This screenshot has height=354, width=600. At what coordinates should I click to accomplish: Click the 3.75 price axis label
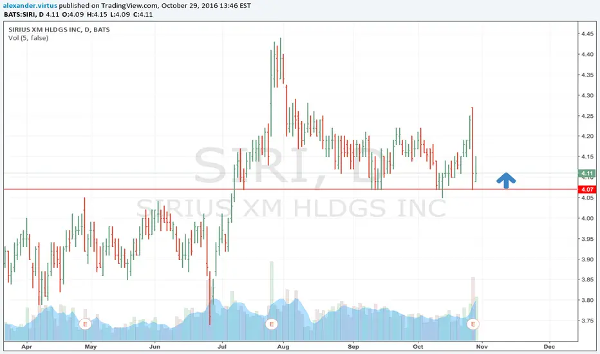(x=587, y=321)
